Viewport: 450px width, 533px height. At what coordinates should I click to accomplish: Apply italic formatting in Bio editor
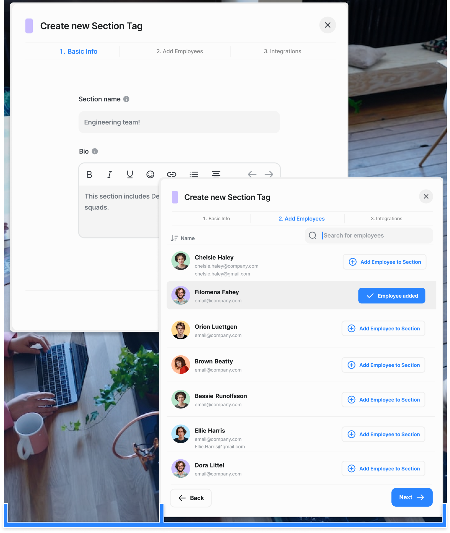click(x=109, y=174)
